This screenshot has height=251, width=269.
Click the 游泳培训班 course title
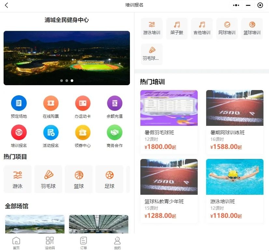[222, 201]
